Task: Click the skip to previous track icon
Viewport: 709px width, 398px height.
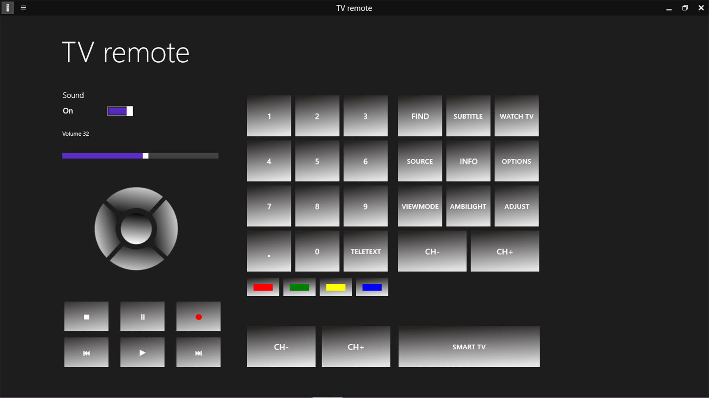Action: [x=86, y=353]
